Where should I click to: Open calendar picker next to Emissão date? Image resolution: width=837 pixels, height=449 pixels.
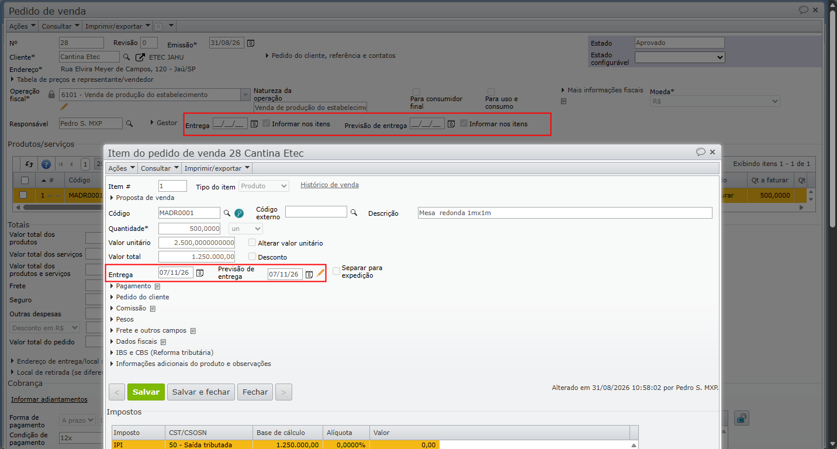coord(251,43)
